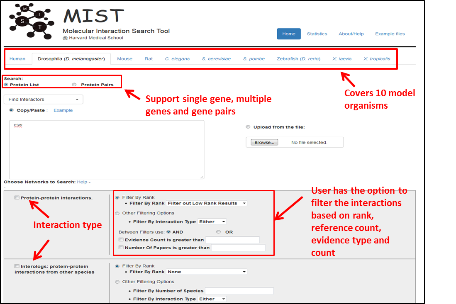456x304 pixels.
Task: Check Evidence Count is greater than
Action: [121, 240]
